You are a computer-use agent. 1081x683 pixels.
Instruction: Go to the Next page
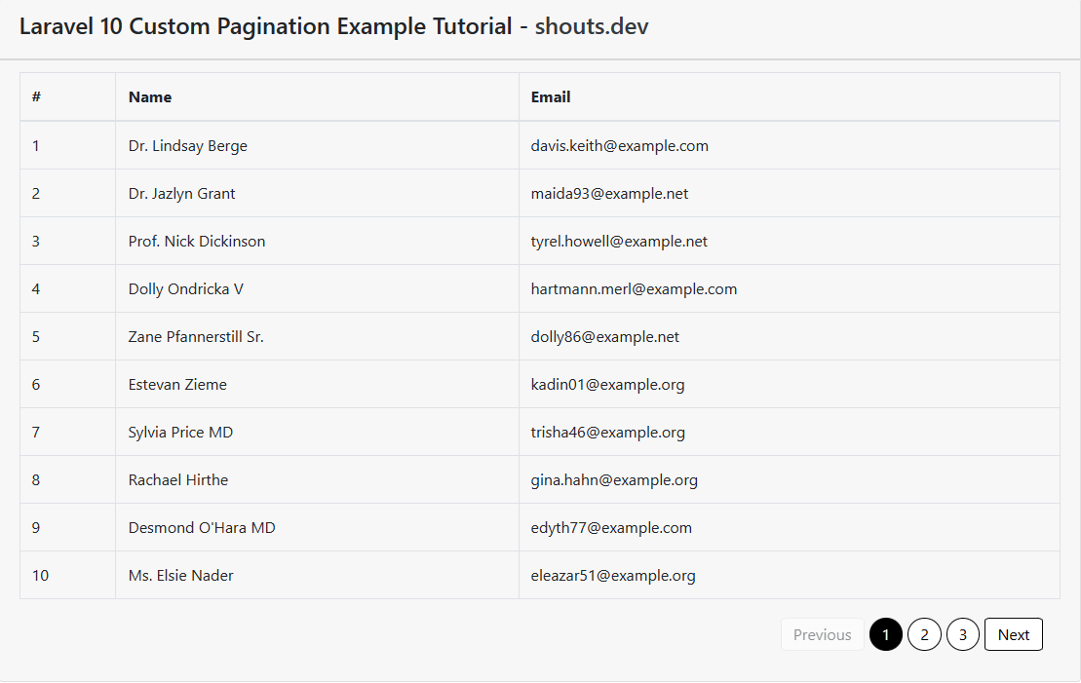pos(1013,634)
